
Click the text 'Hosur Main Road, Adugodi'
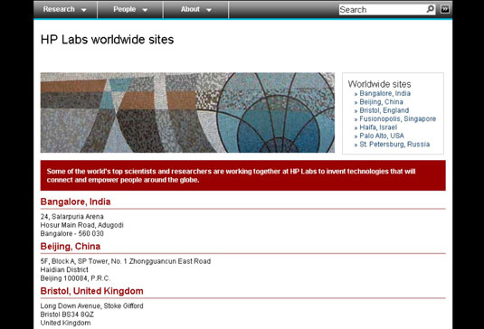[81, 225]
